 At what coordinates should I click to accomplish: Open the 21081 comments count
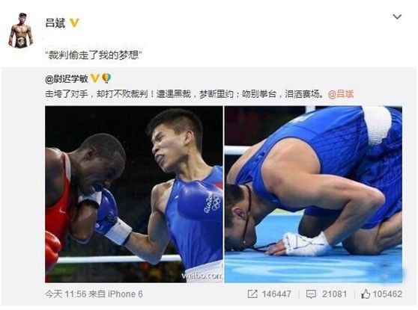(x=334, y=294)
